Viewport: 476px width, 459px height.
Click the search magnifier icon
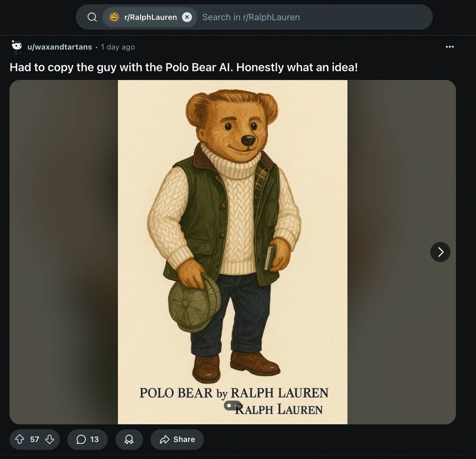click(92, 17)
